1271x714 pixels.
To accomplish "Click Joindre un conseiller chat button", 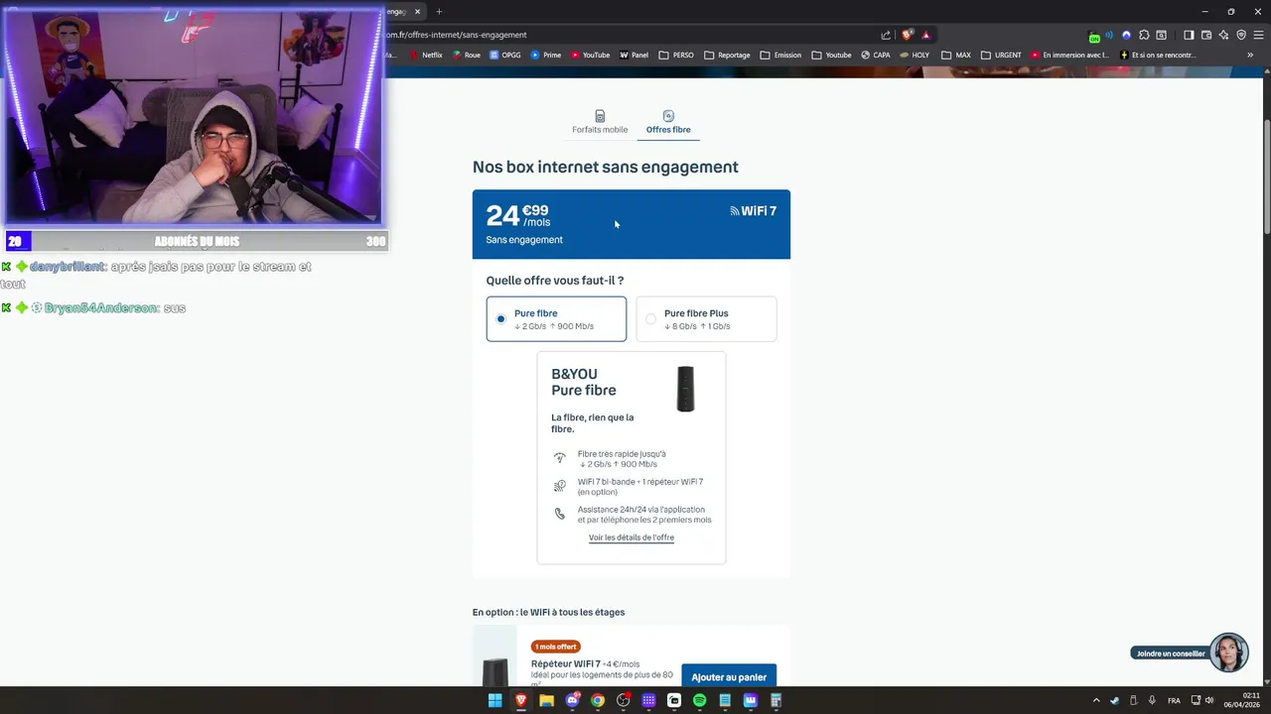I will pyautogui.click(x=1171, y=654).
